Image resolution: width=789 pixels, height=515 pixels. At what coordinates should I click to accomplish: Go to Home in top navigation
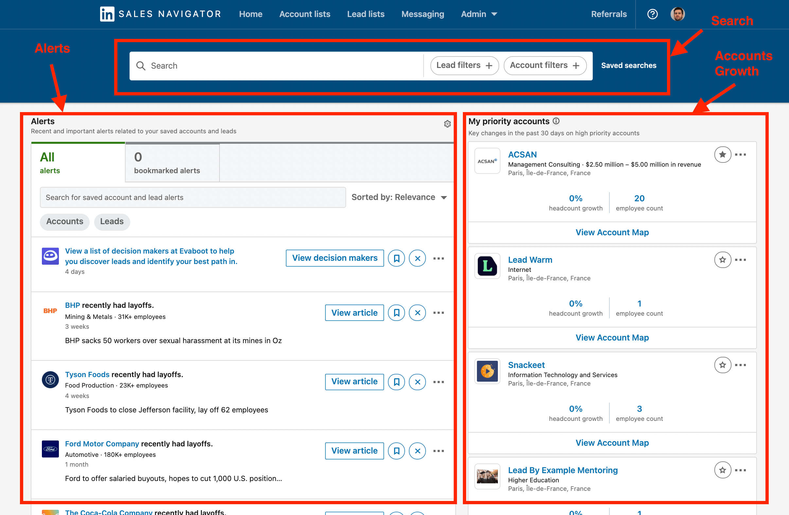click(251, 14)
